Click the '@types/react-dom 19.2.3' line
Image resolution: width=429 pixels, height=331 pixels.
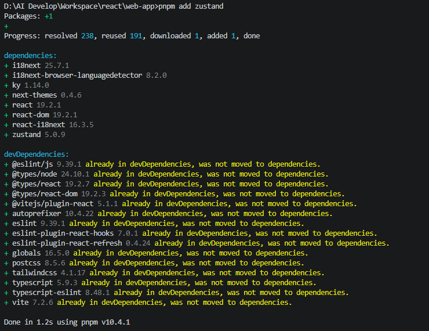pos(174,194)
